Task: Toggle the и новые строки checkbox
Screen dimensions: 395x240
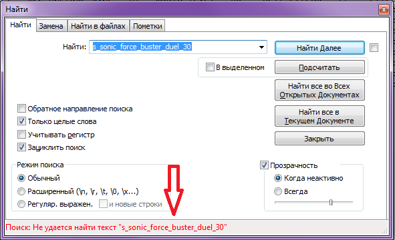Action: pyautogui.click(x=103, y=204)
